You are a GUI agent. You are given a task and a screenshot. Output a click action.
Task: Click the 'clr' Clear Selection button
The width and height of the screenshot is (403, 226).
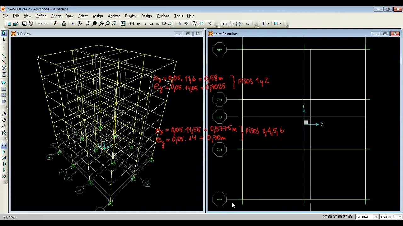click(x=4, y=127)
